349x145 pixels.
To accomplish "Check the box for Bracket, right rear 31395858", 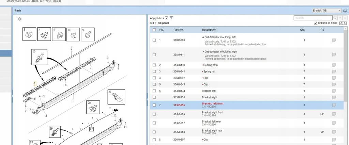I will click(x=154, y=132).
